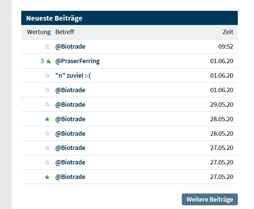
Task: Open the @Biotrade post from 09:52
Action: 70,47
